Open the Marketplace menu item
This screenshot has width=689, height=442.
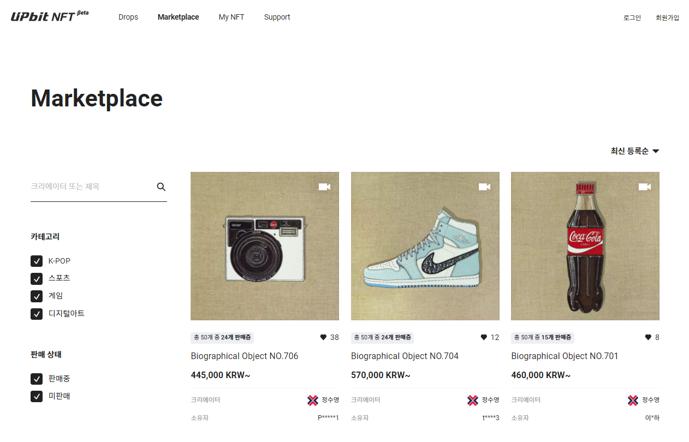pyautogui.click(x=178, y=17)
